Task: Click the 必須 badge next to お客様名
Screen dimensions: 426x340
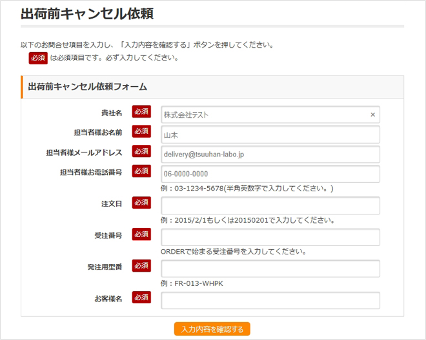Action: tap(141, 297)
